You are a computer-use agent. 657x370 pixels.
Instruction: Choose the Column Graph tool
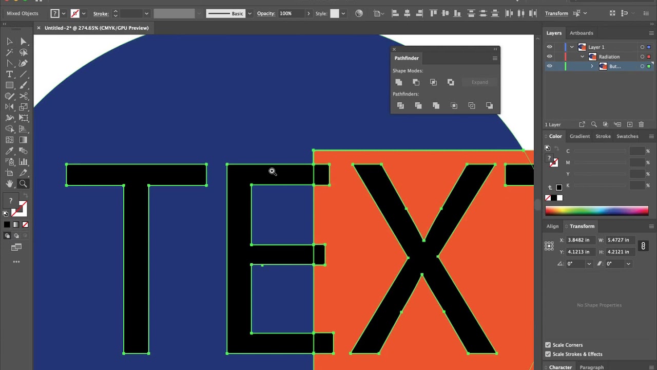coord(24,162)
